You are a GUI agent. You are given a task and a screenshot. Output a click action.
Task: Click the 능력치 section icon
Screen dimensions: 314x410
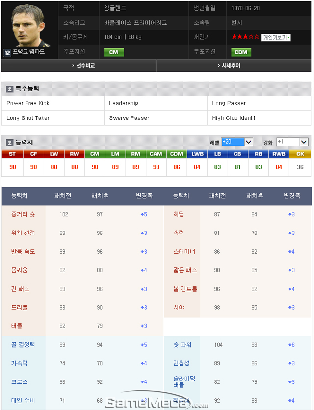pyautogui.click(x=10, y=143)
